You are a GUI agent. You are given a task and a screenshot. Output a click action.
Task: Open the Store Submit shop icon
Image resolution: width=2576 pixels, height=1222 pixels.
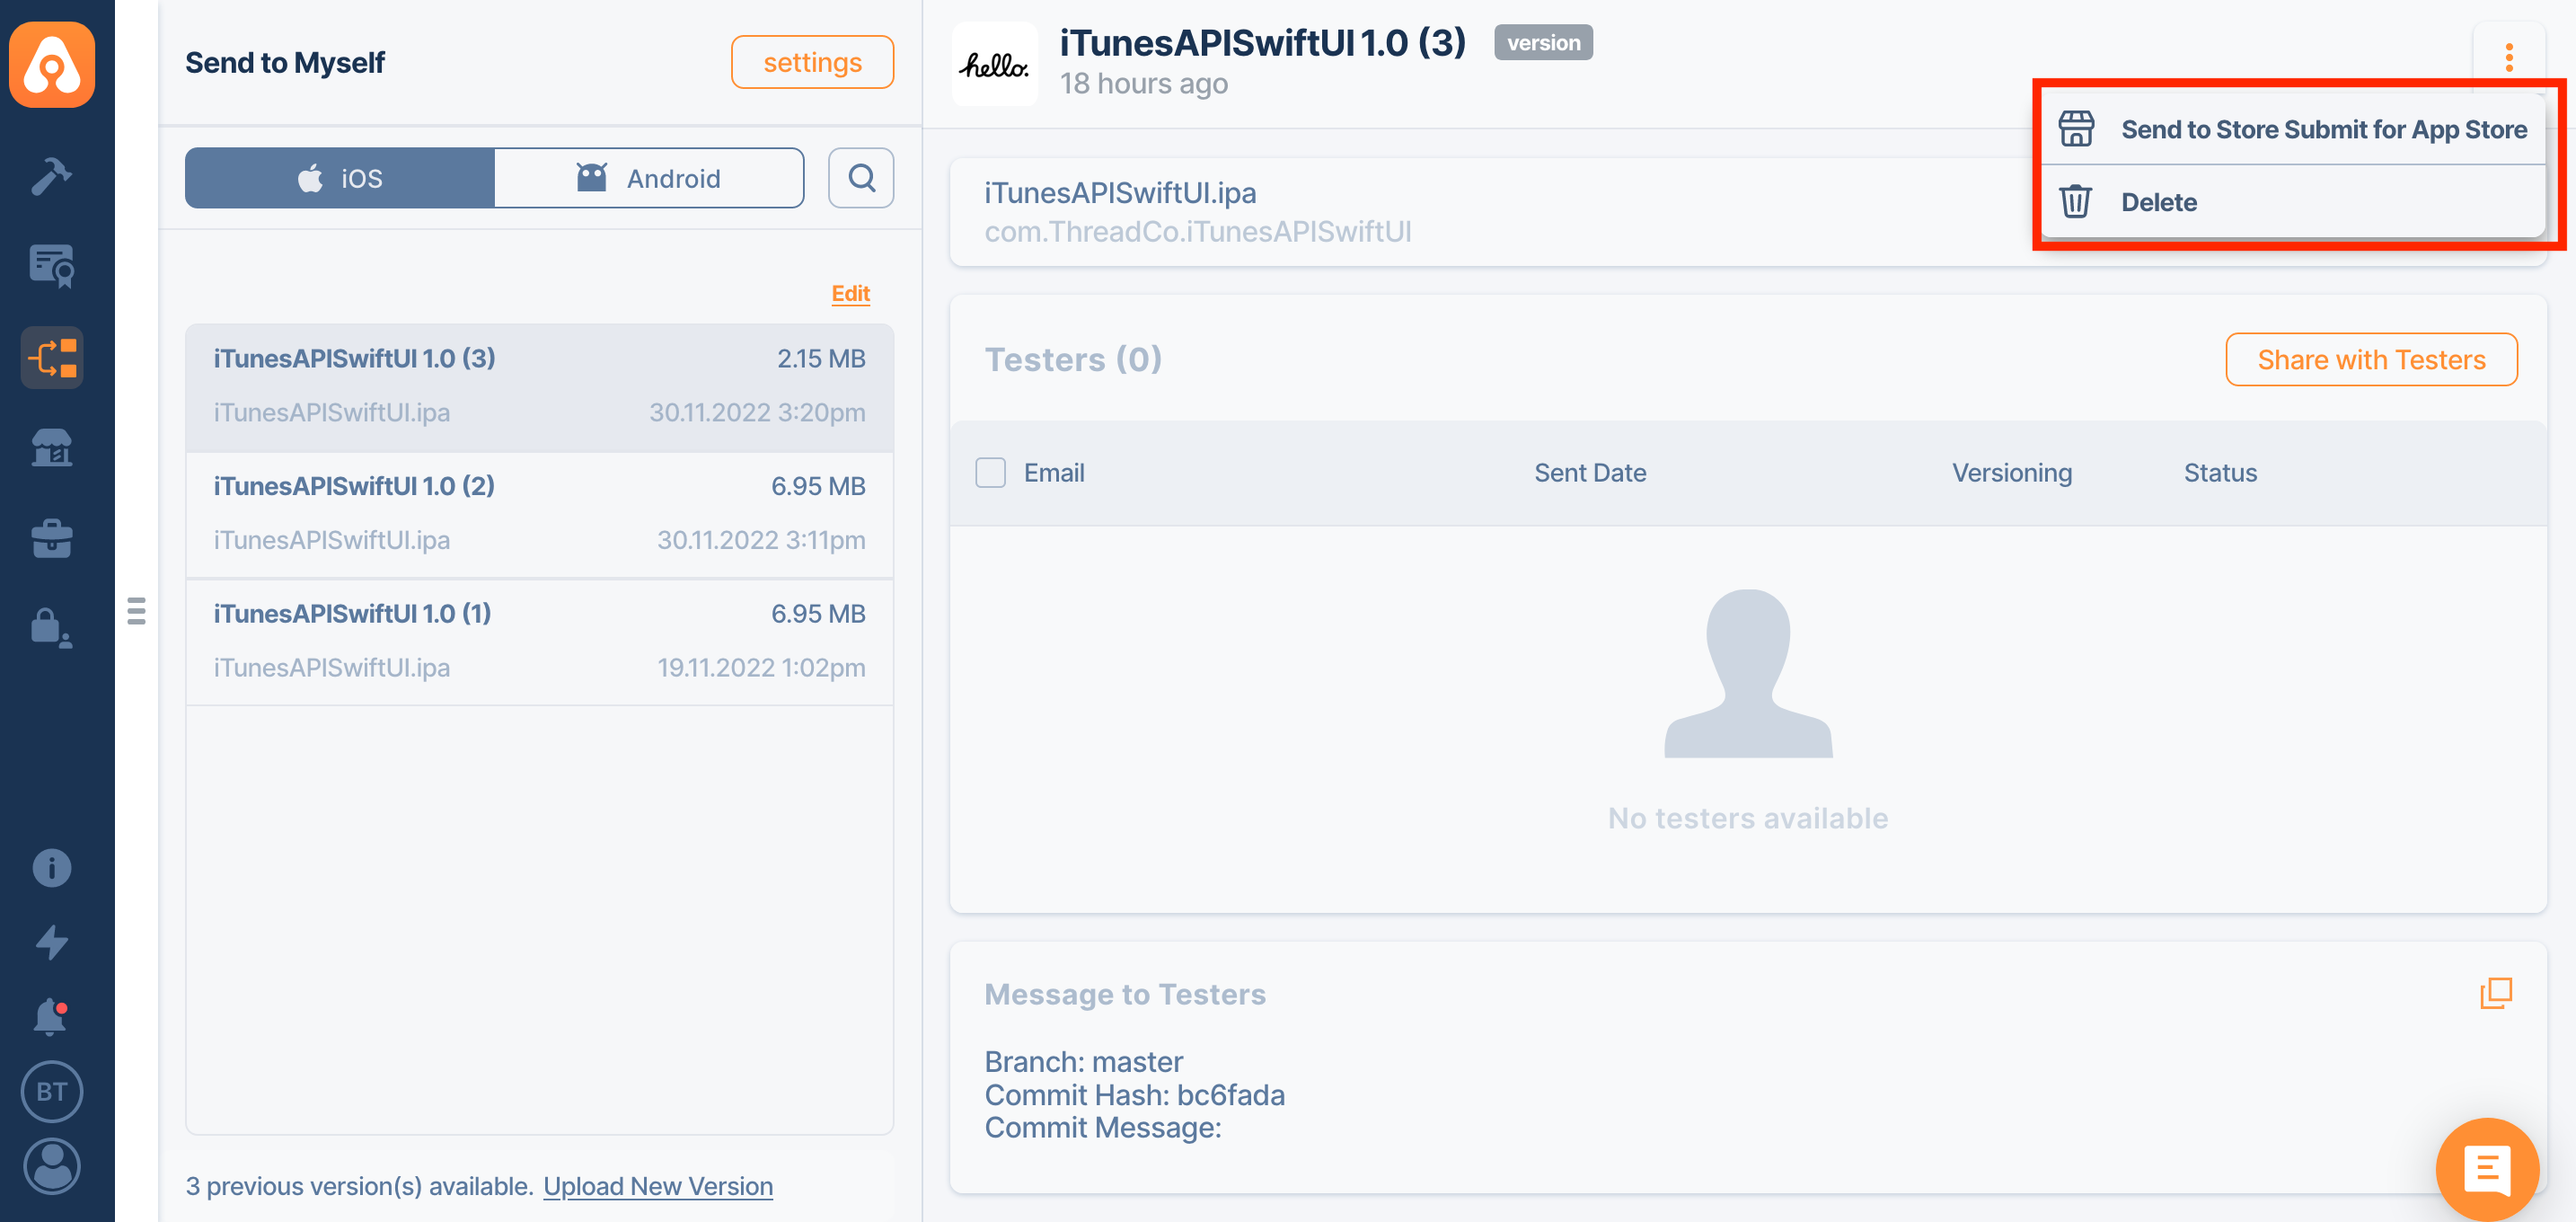point(51,448)
